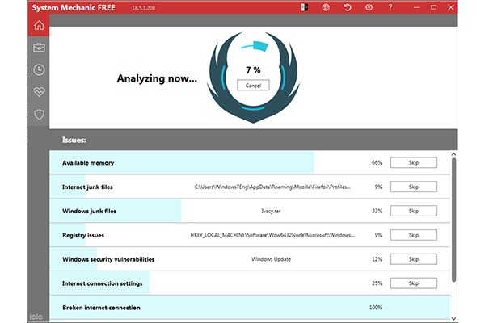The image size is (485, 323).
Task: Click the 100% broken connection value
Action: coord(376,307)
